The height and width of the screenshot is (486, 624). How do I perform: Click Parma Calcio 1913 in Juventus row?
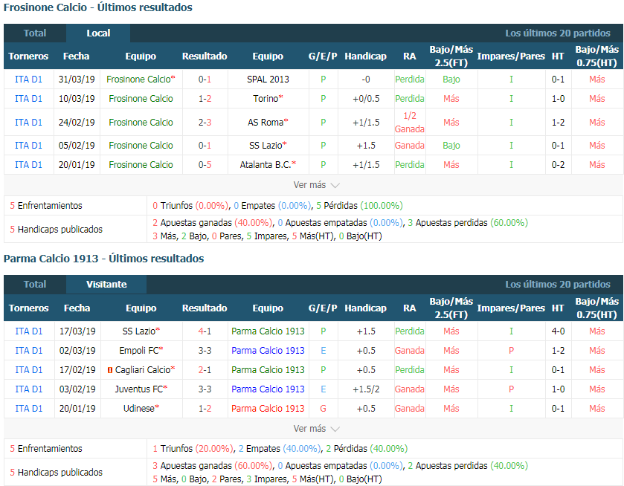pos(268,389)
